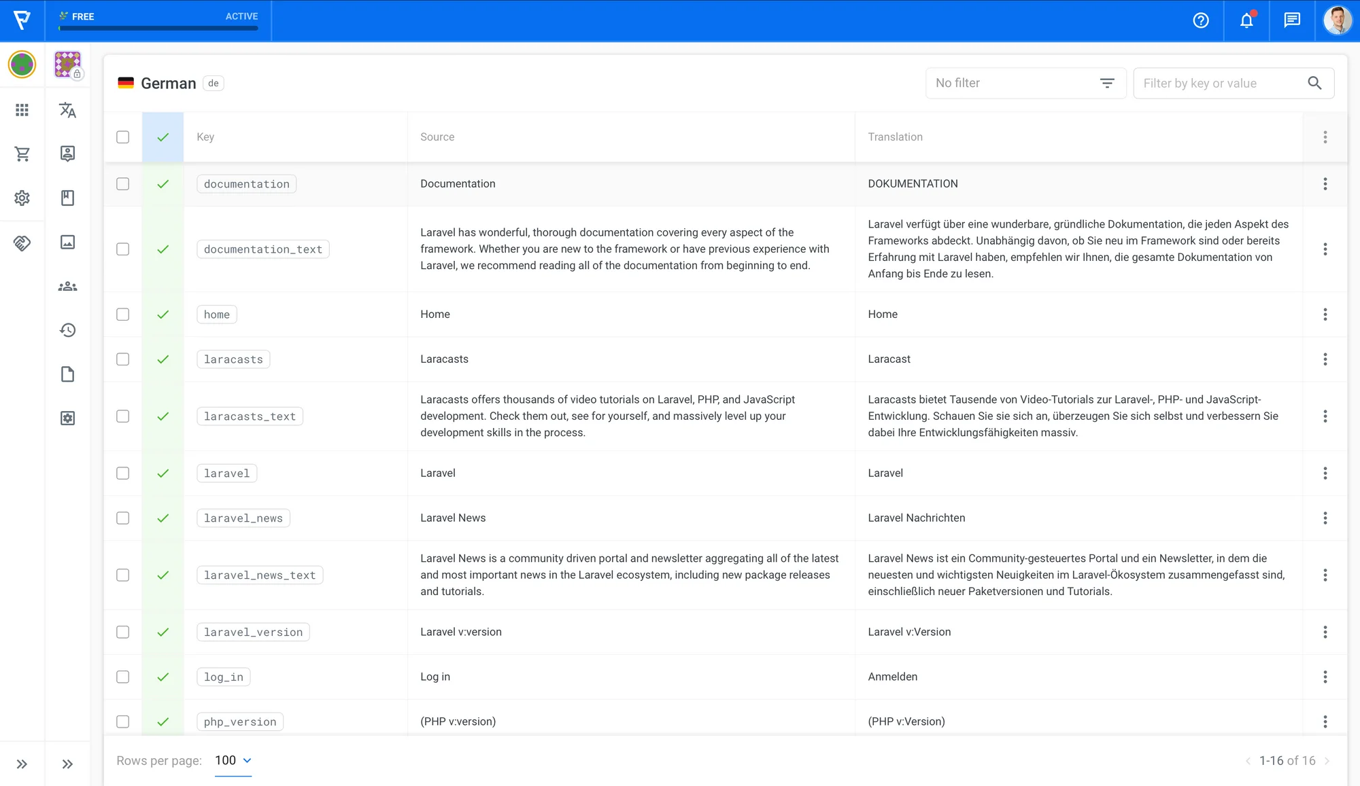This screenshot has height=786, width=1360.
Task: Check the checkbox for the laracasts row
Action: coord(122,359)
